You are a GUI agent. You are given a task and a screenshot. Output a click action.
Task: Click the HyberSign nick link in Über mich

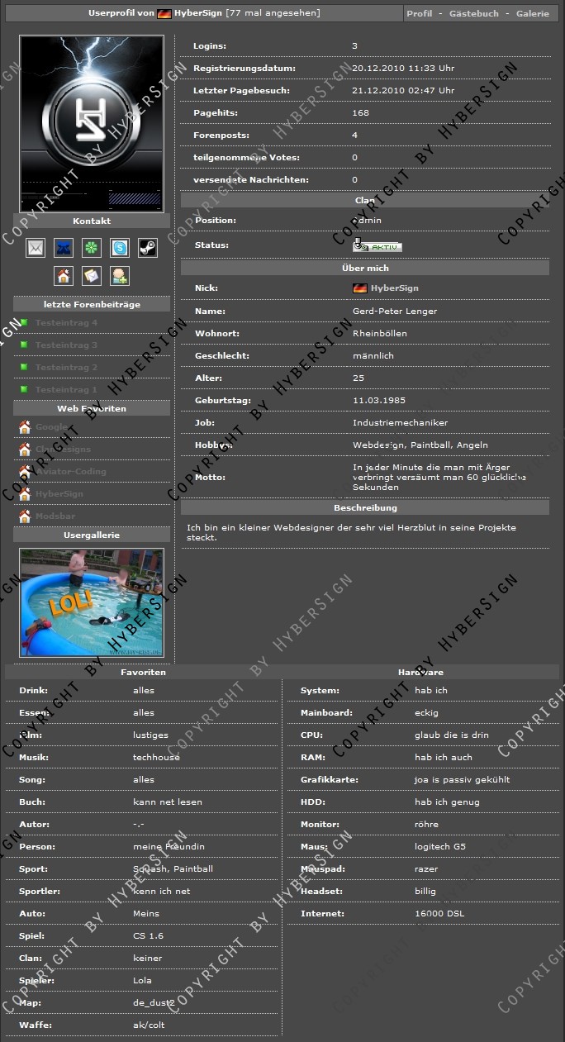(x=394, y=288)
